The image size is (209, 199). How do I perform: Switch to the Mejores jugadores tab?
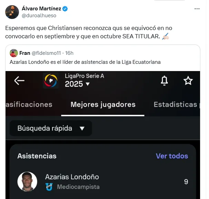[x=103, y=105]
